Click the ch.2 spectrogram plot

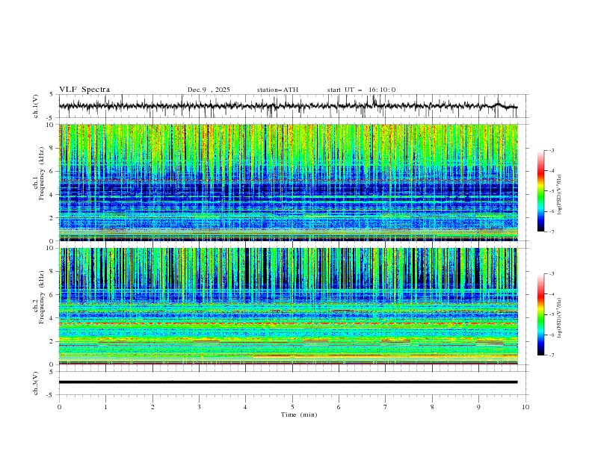click(289, 306)
